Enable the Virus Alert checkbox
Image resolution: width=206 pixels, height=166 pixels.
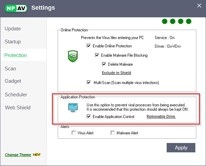click(74, 133)
